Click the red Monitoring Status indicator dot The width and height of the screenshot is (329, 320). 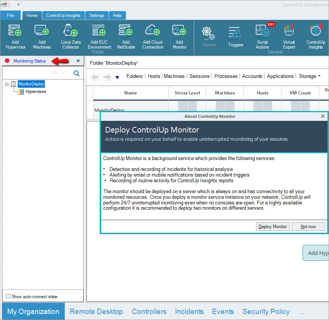tap(7, 61)
